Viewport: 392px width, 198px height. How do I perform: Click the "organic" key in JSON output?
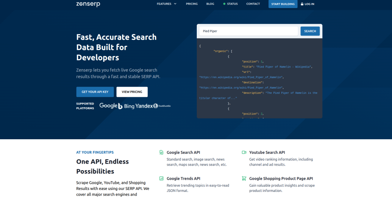click(220, 51)
